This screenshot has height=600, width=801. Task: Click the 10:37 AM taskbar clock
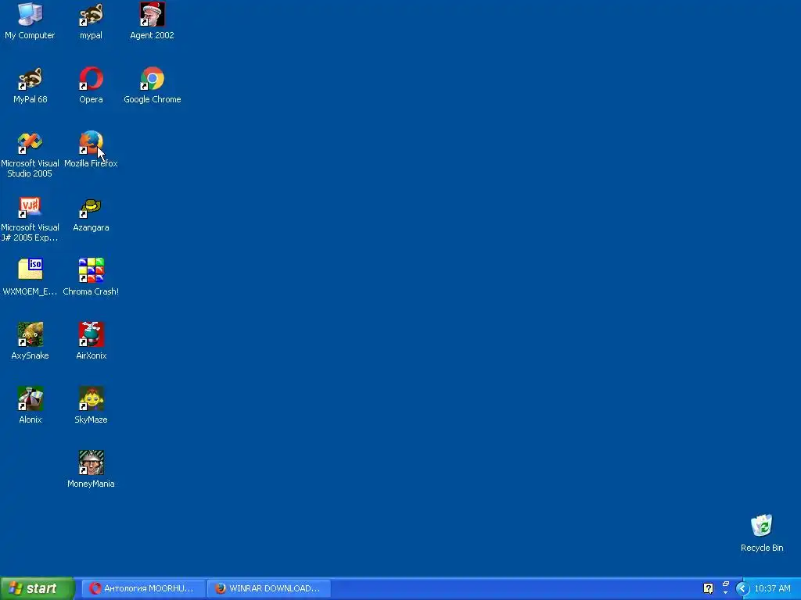[772, 588]
